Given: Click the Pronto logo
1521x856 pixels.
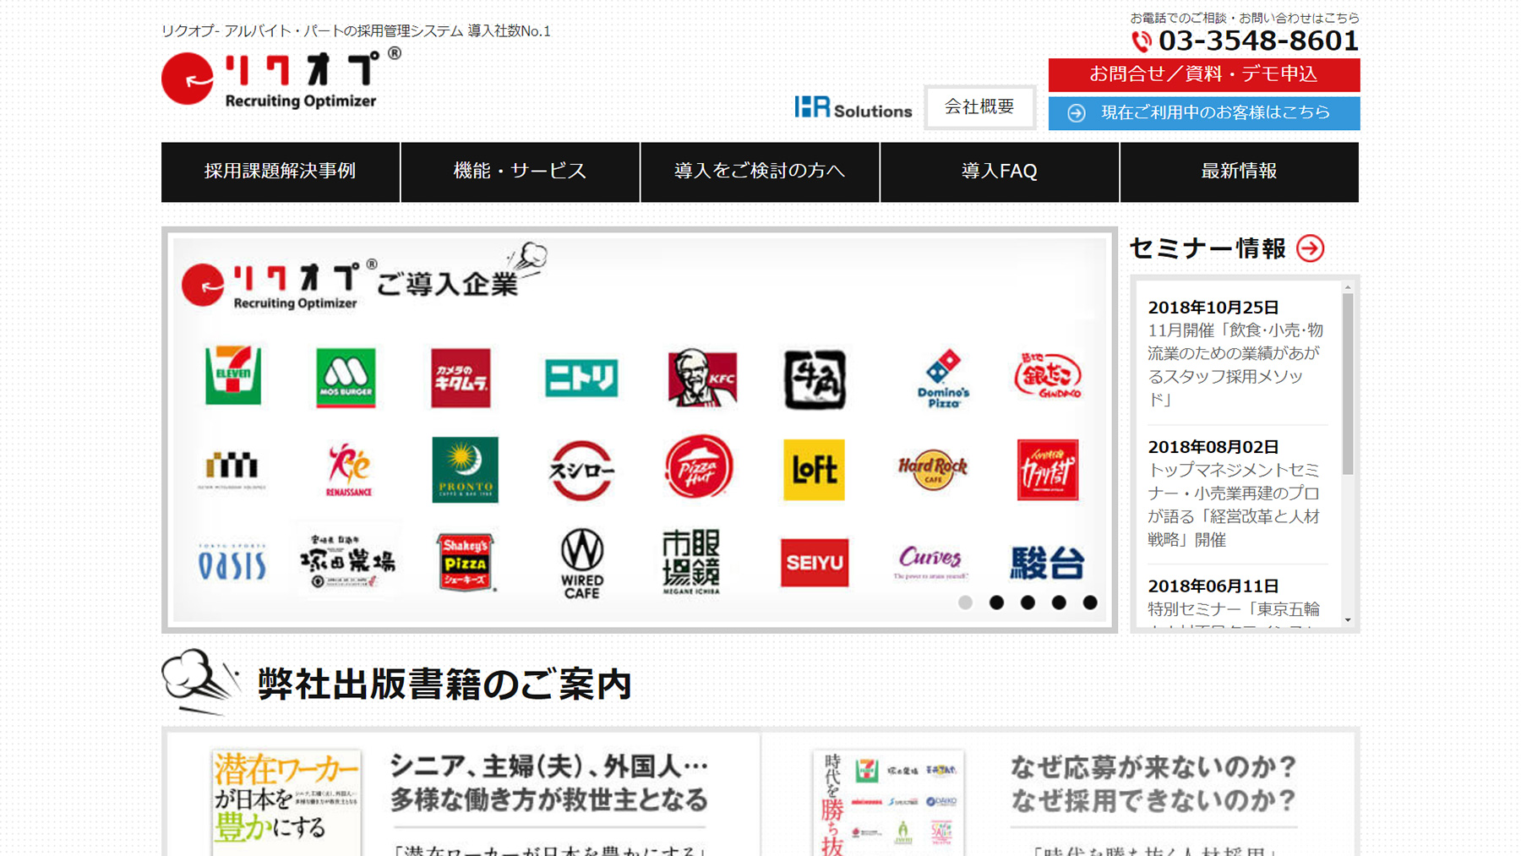Looking at the screenshot, I should [465, 470].
